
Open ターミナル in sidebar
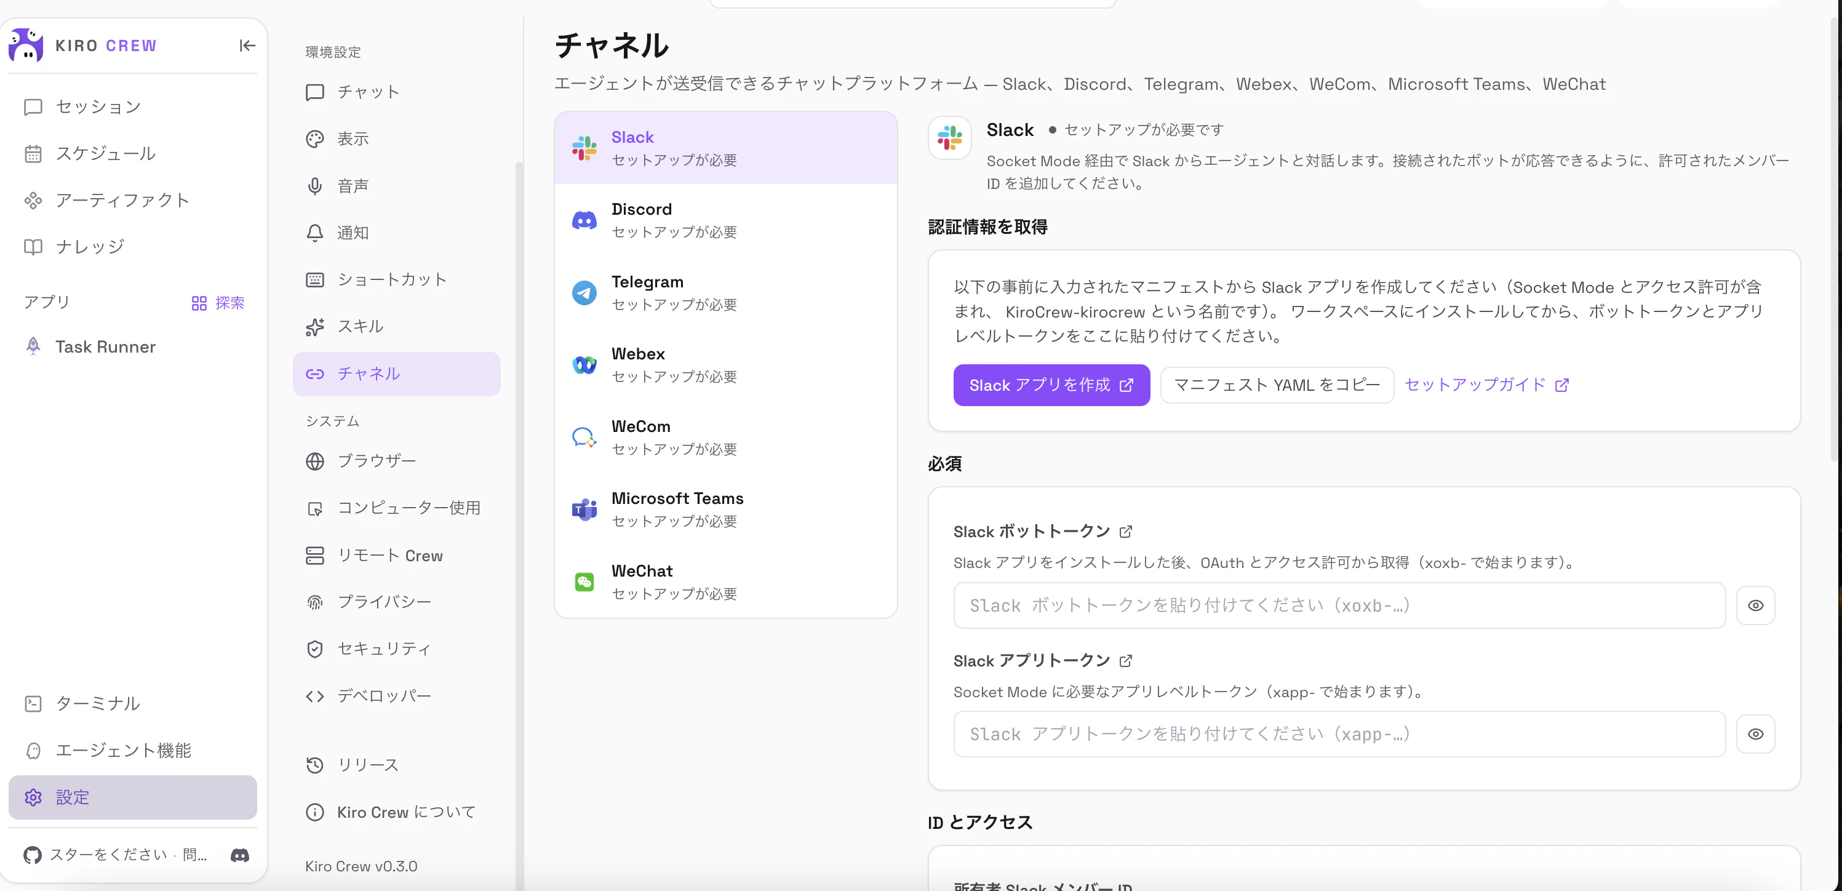(132, 704)
